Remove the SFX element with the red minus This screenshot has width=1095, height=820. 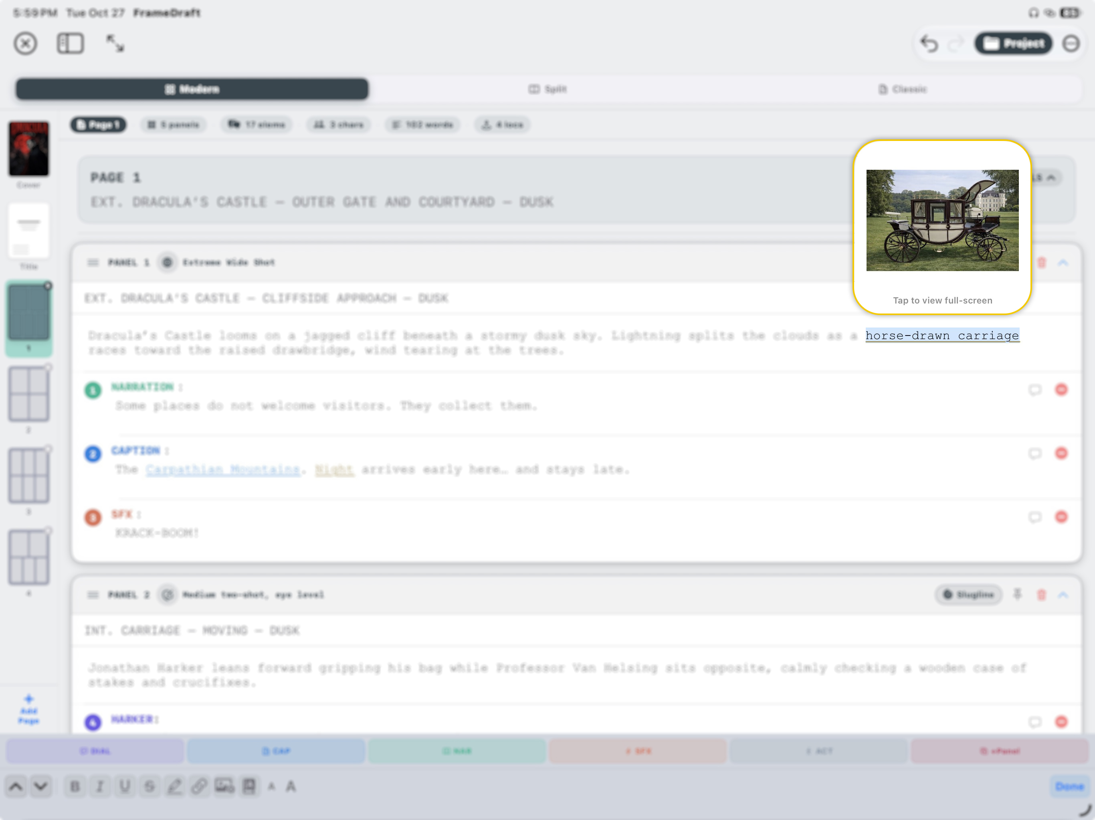1061,517
